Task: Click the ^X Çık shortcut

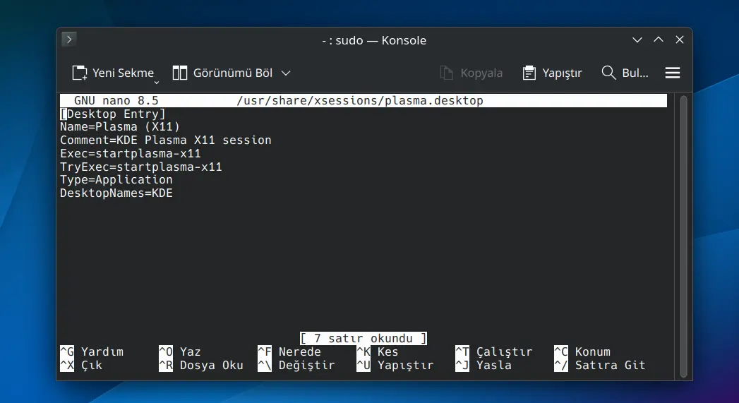Action: (x=81, y=366)
